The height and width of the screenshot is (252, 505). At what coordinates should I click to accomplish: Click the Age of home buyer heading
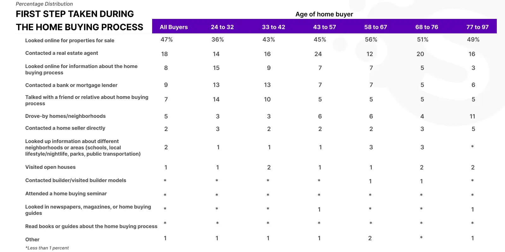coord(324,14)
